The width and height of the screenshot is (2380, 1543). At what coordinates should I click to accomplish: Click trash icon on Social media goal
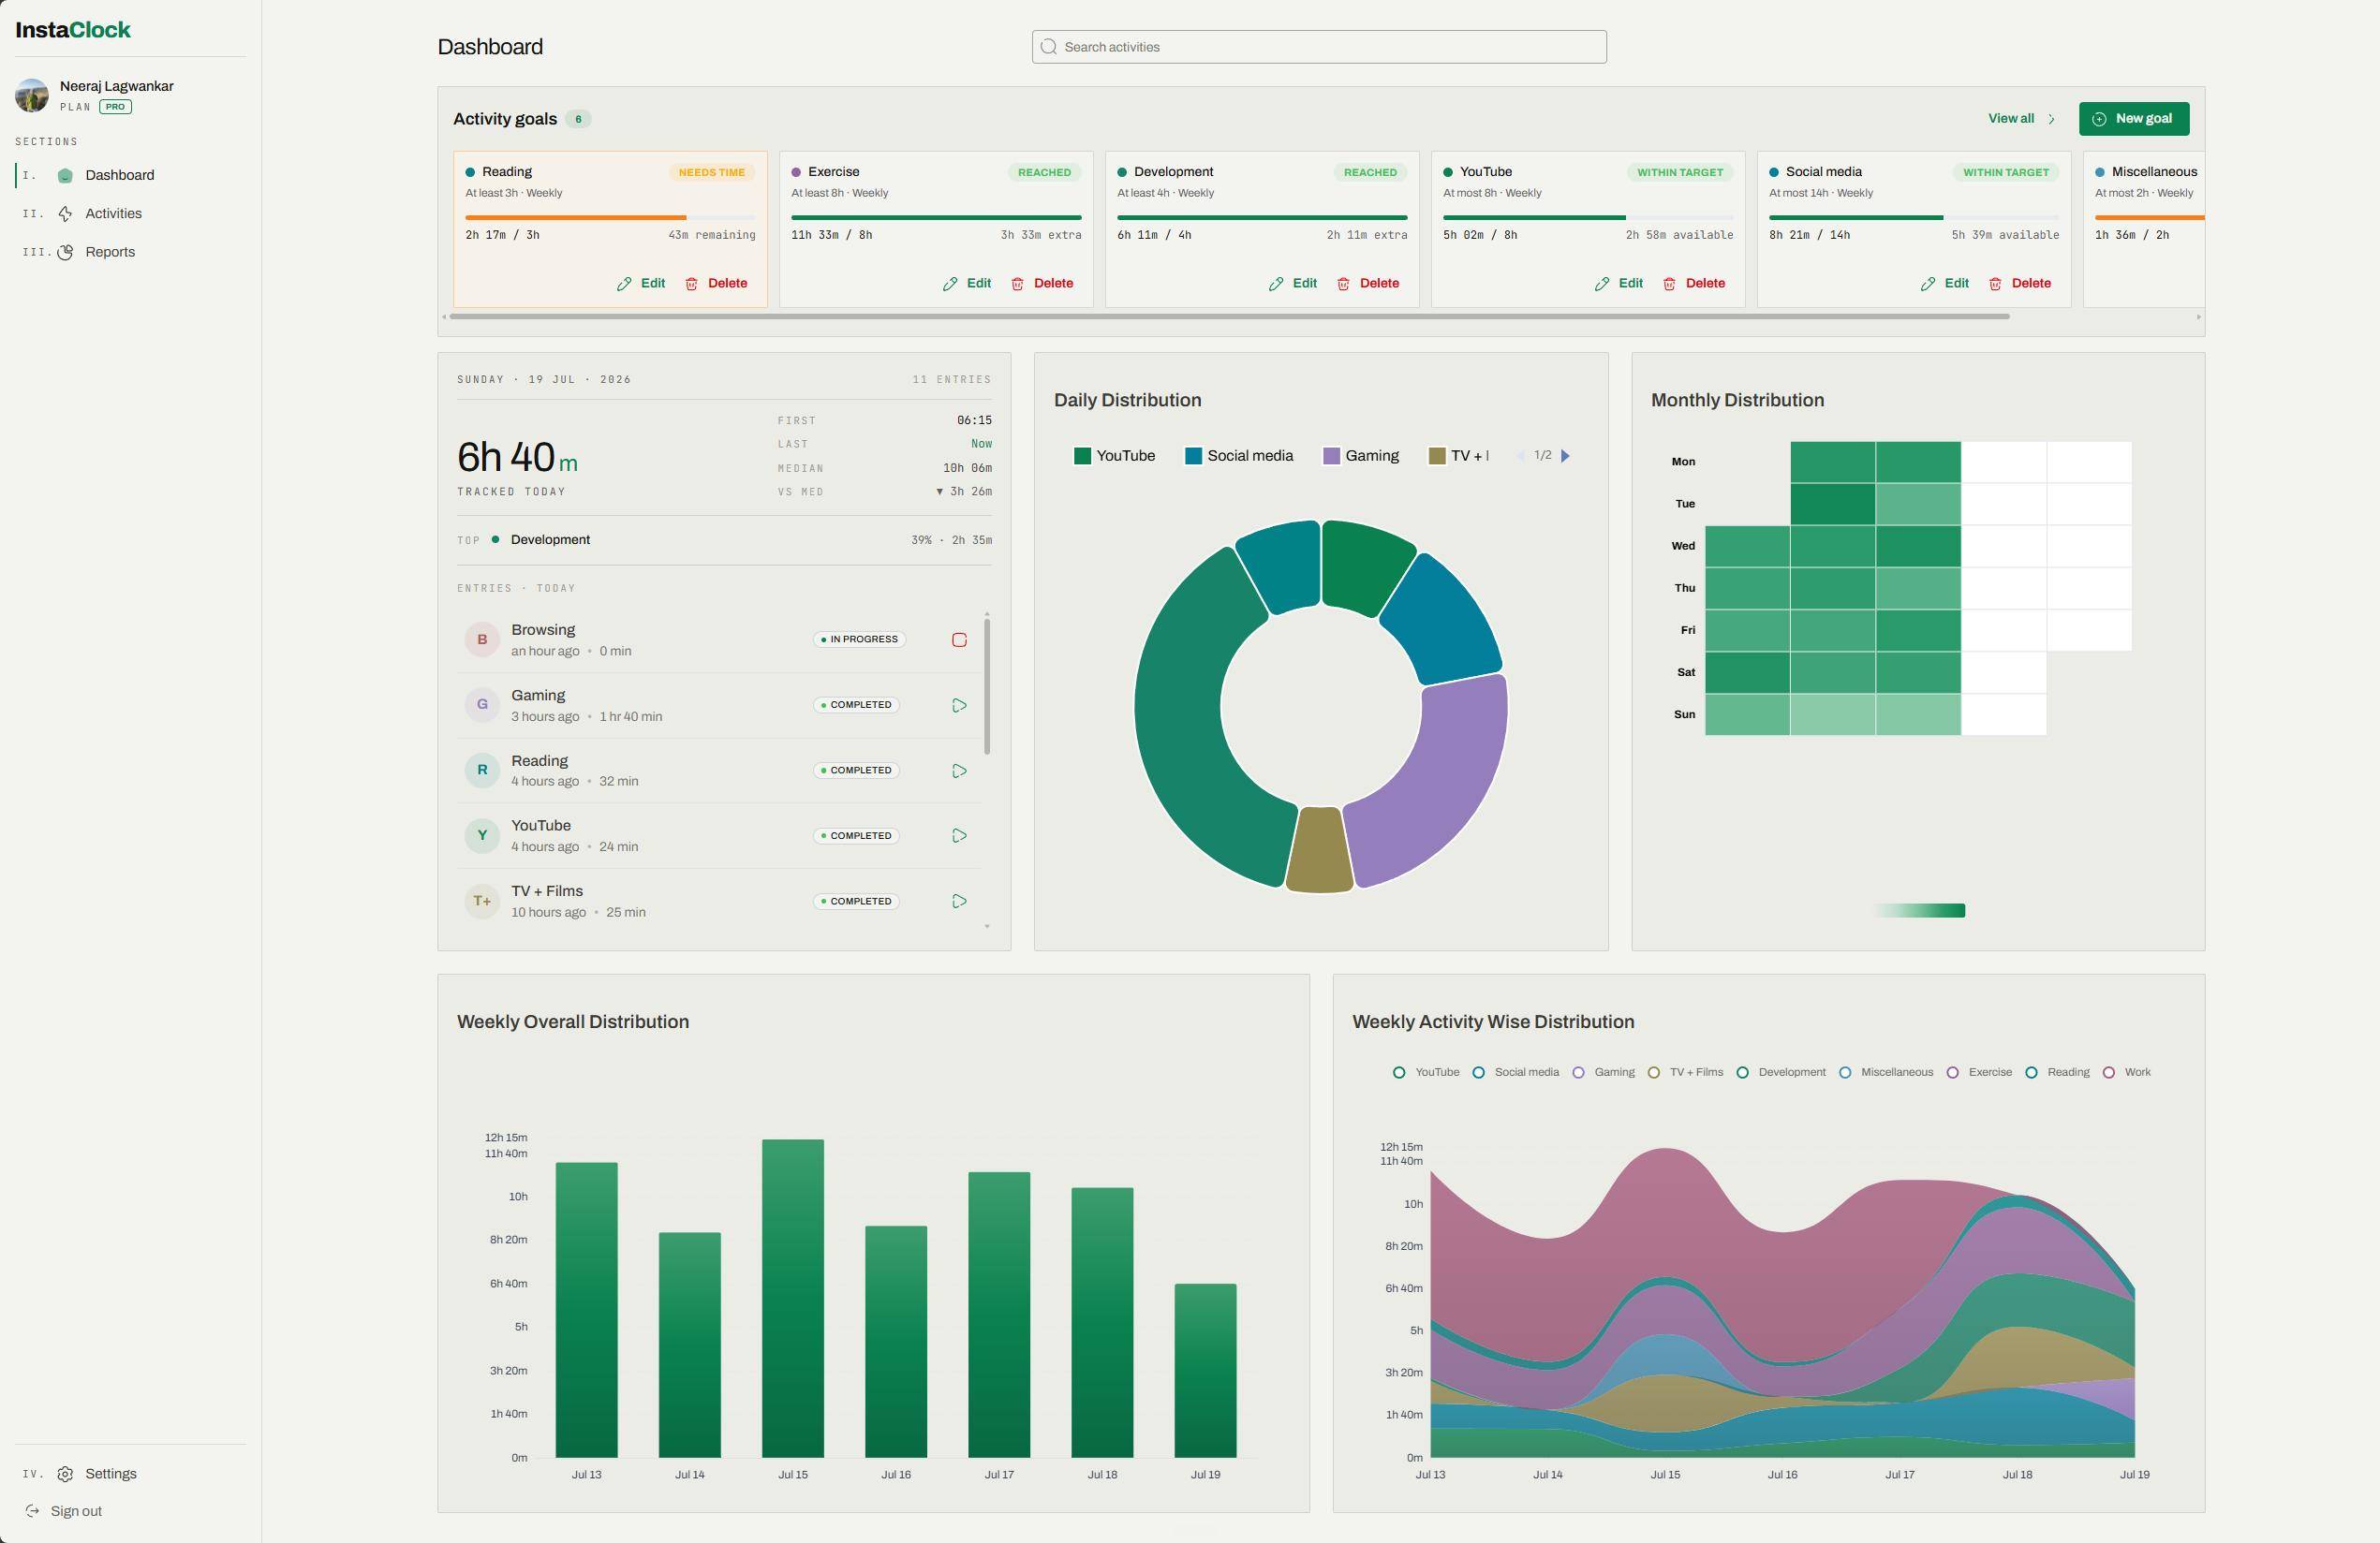point(1995,284)
